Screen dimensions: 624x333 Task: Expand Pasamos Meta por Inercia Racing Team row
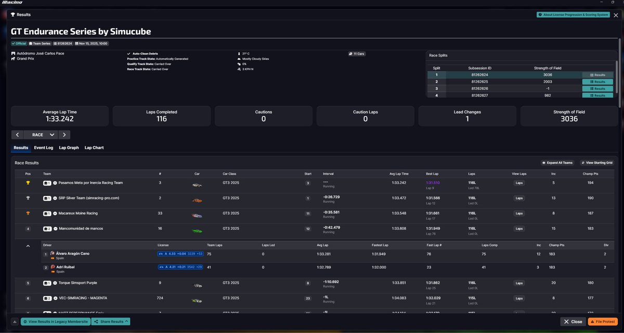tap(55, 183)
